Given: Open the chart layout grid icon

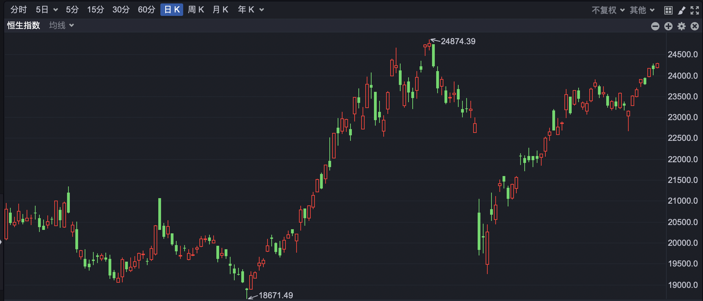Looking at the screenshot, I should click(x=668, y=10).
